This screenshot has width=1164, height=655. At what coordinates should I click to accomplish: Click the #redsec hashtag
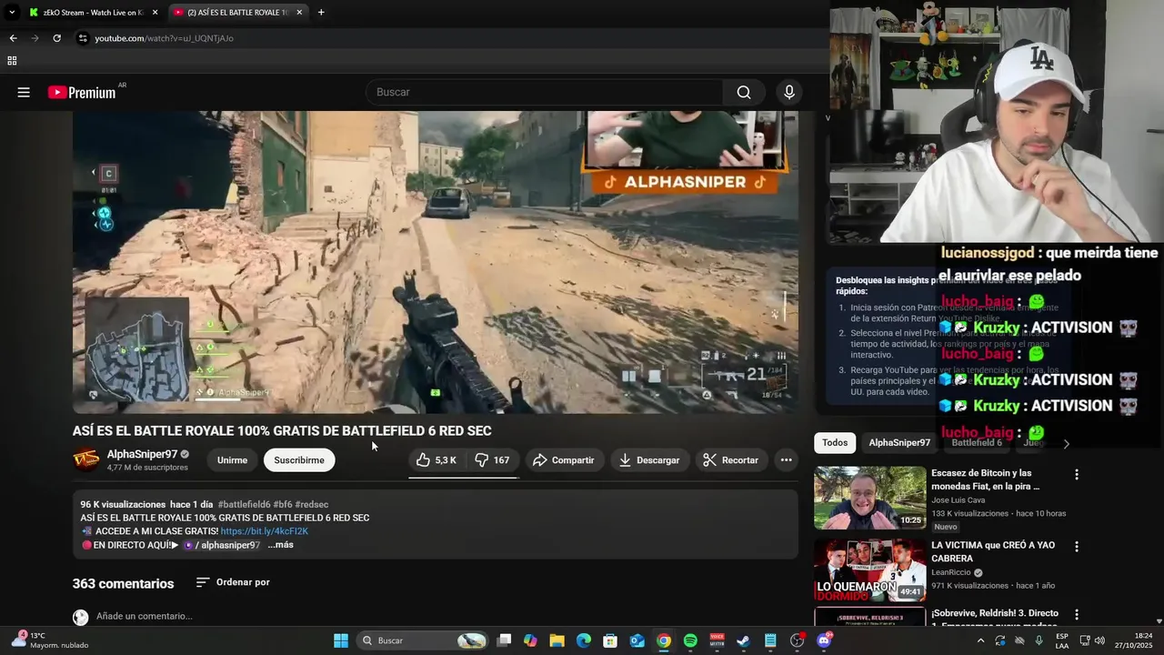[311, 504]
